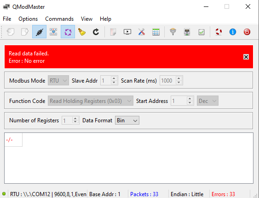Image resolution: width=259 pixels, height=198 pixels.
Task: Open the Options menu
Action: tap(28, 19)
